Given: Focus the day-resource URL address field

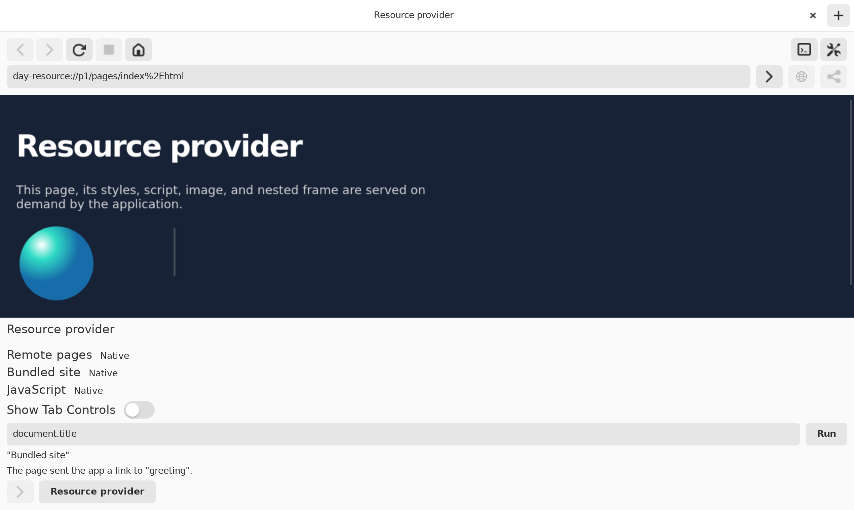Looking at the screenshot, I should click(x=378, y=77).
